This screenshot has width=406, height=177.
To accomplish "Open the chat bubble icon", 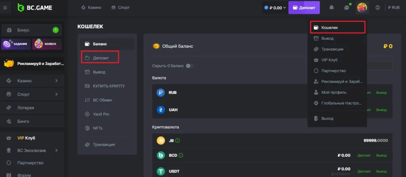I will tap(347, 8).
